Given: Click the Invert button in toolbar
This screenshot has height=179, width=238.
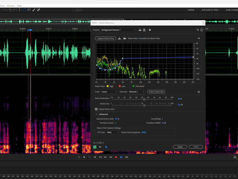Looking at the screenshot, I should click(x=79, y=10).
